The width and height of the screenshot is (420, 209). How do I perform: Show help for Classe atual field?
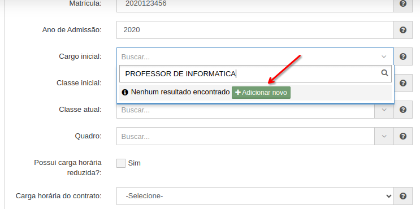(403, 110)
